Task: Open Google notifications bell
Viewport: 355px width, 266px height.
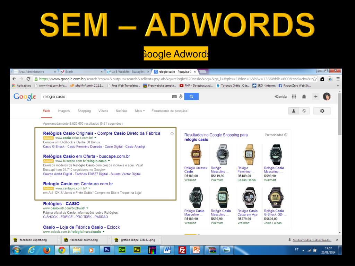Action: pos(304,97)
